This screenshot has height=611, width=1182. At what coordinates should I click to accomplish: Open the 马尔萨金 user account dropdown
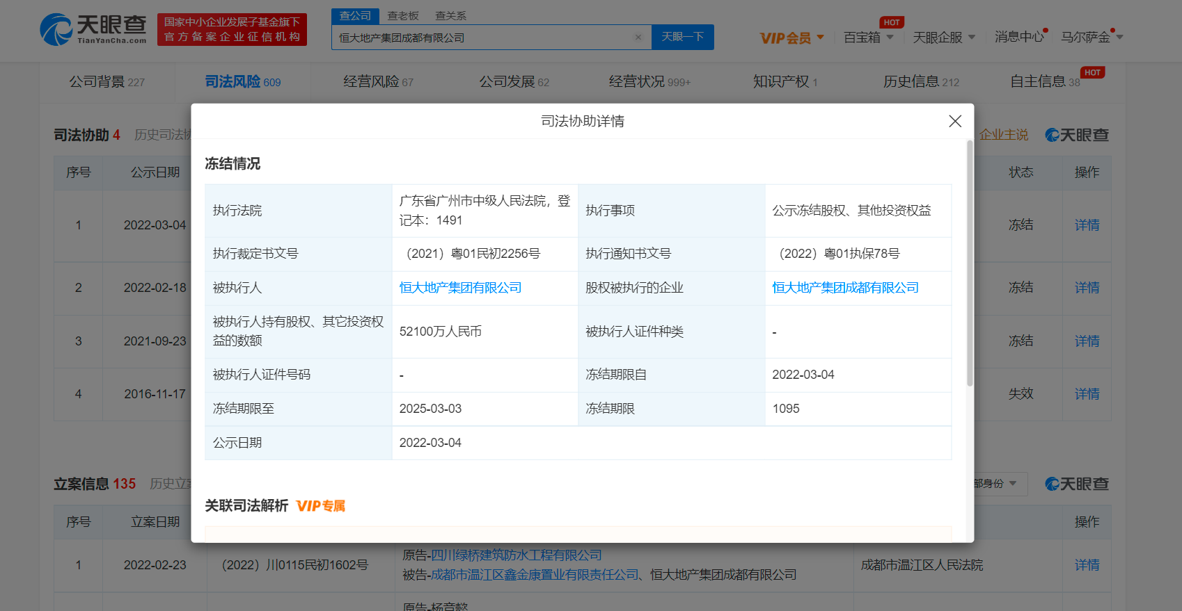(1092, 37)
